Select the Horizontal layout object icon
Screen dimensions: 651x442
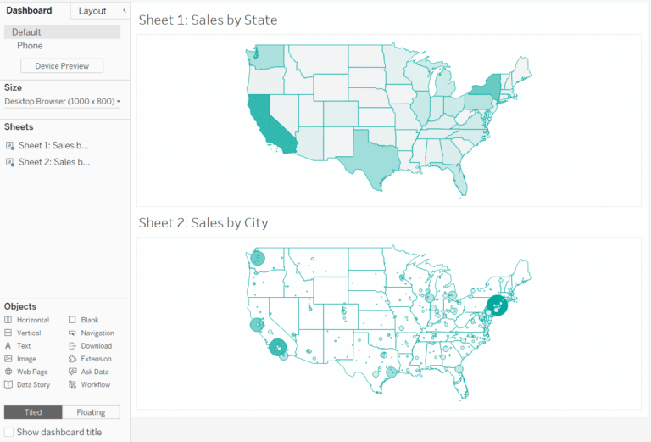pyautogui.click(x=8, y=320)
